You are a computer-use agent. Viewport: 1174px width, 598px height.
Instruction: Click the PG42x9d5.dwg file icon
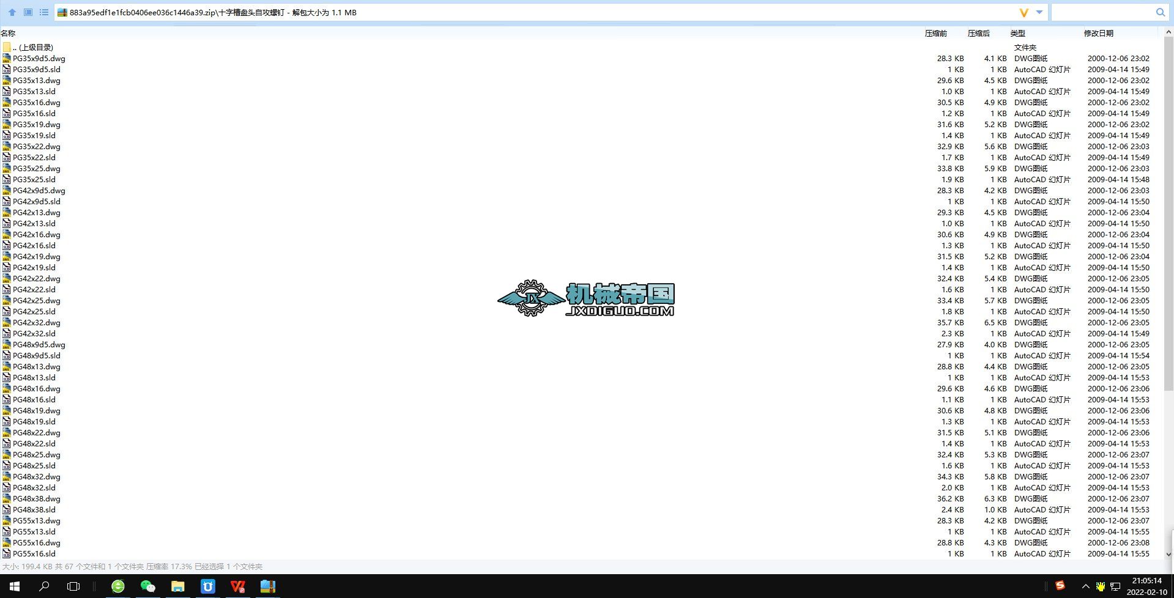[x=7, y=191]
